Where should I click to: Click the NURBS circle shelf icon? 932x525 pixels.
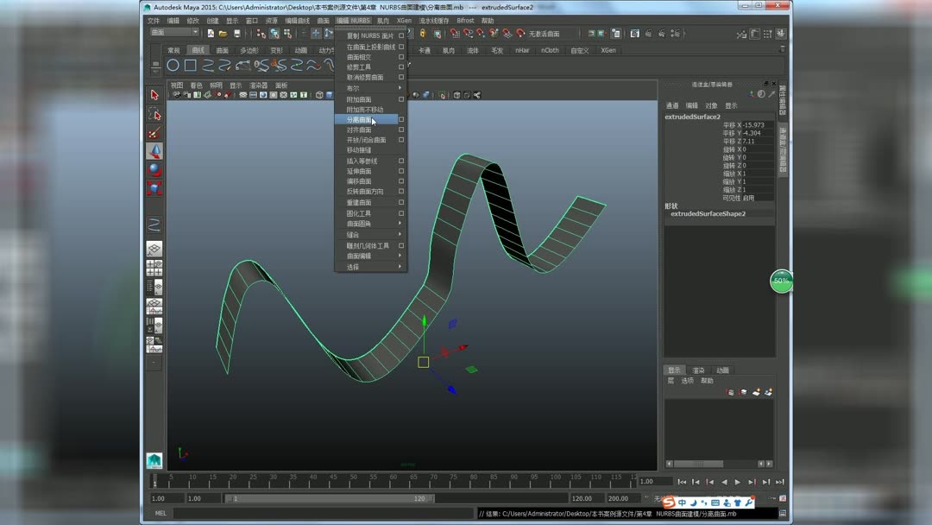pos(173,66)
